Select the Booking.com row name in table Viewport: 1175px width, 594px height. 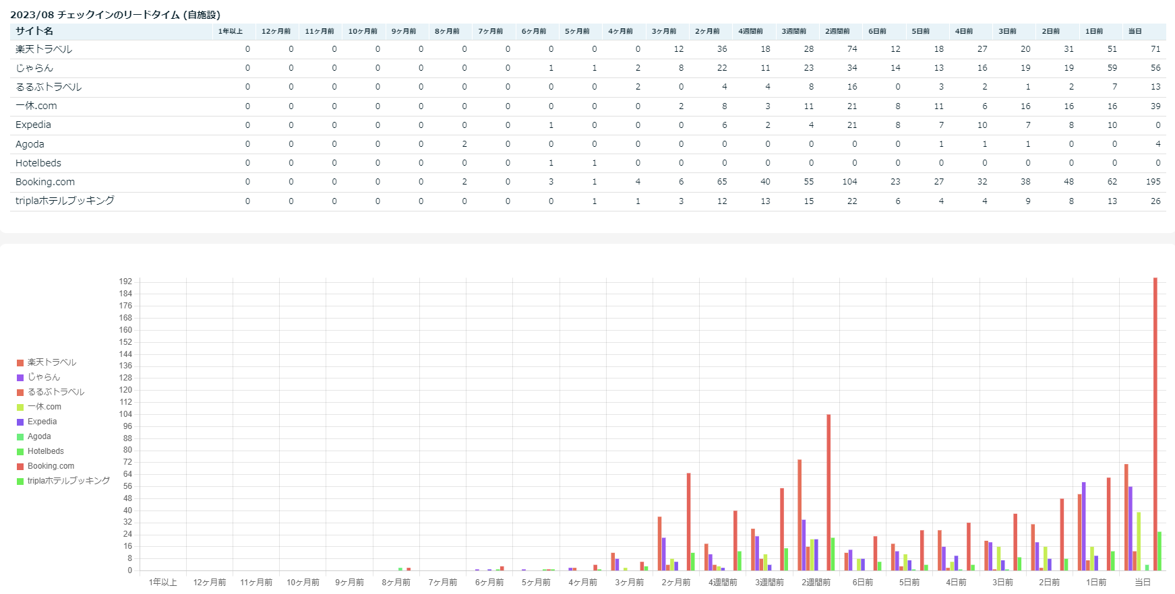pyautogui.click(x=45, y=182)
